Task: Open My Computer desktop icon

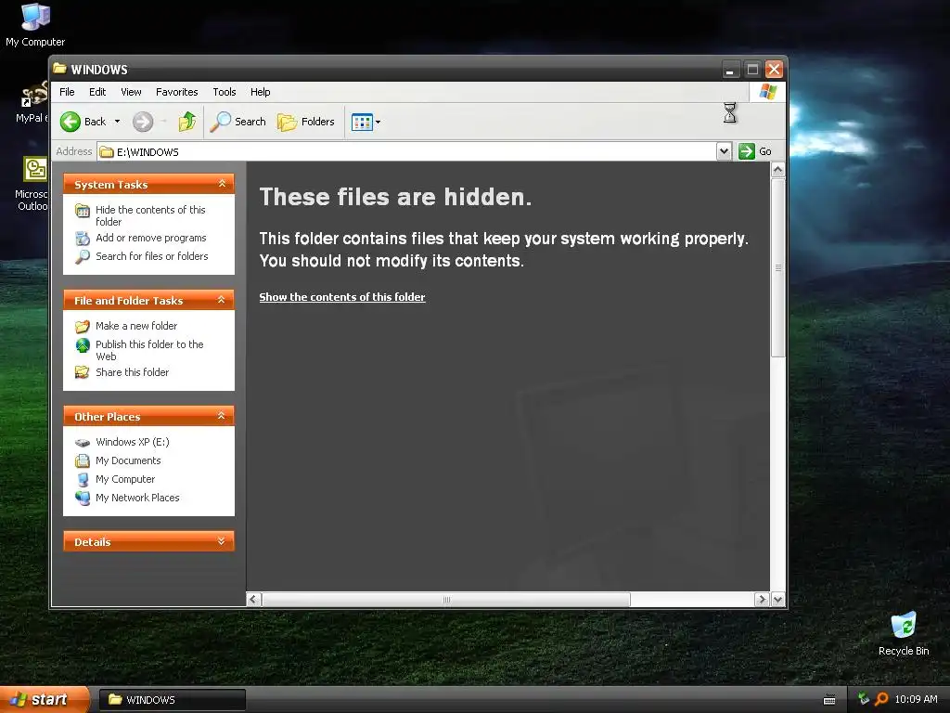Action: click(35, 25)
